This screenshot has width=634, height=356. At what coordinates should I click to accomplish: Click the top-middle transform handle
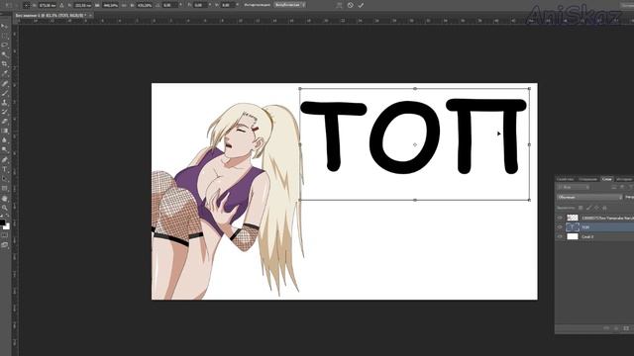click(415, 88)
